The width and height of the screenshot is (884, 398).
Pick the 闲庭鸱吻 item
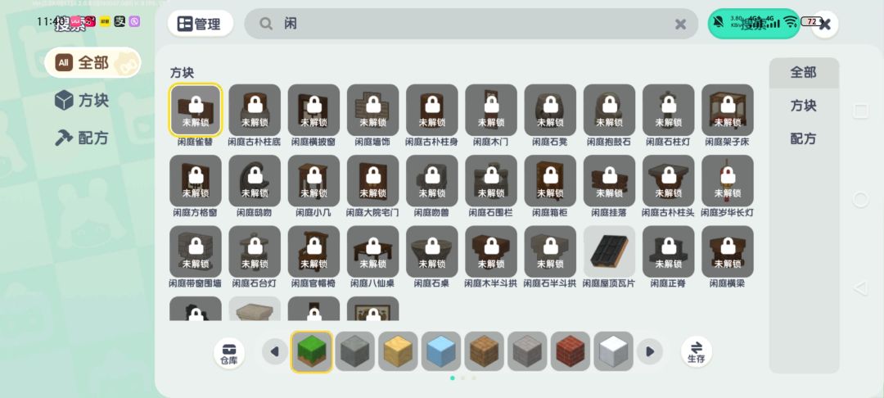click(255, 181)
